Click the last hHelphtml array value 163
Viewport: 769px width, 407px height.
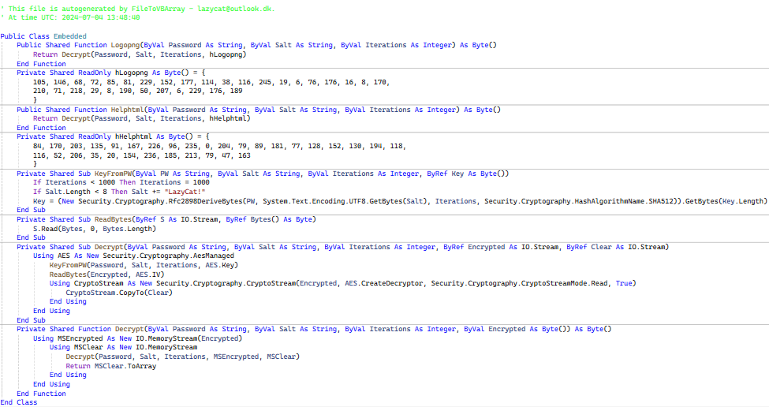coord(245,155)
